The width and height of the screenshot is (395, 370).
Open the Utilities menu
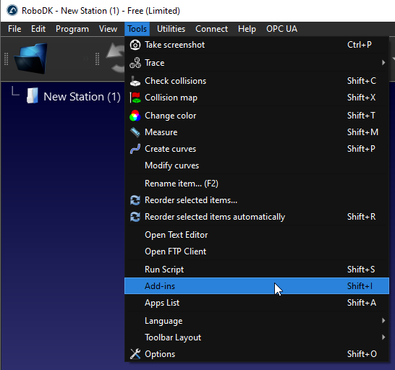pyautogui.click(x=171, y=29)
